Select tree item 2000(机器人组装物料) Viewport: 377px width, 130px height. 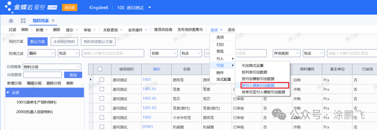tap(35, 112)
